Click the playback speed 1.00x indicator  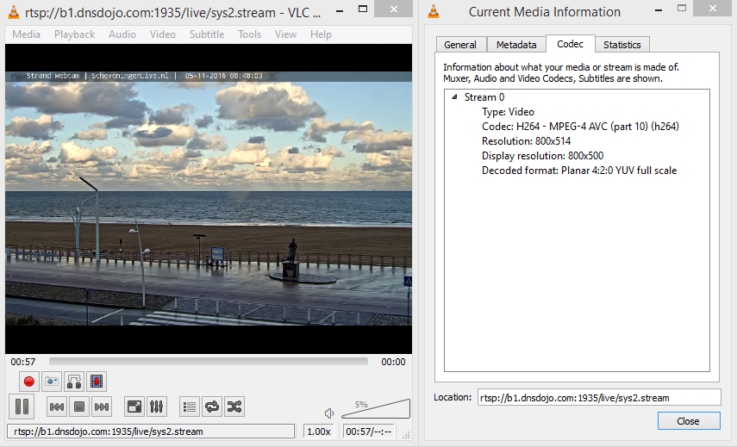click(319, 431)
